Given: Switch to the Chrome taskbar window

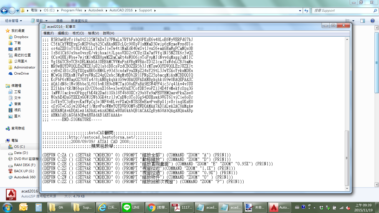Looking at the screenshot, I should (x=157, y=207).
